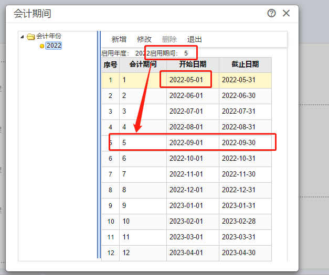Click the 会计年份 folder icon
329x275 pixels.
point(30,37)
